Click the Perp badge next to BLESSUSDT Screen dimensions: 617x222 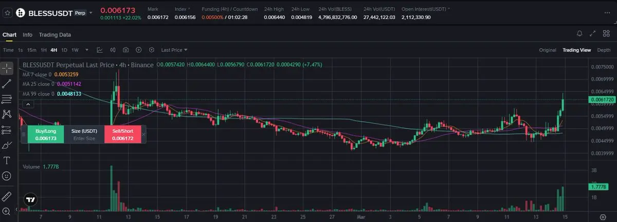pyautogui.click(x=80, y=13)
